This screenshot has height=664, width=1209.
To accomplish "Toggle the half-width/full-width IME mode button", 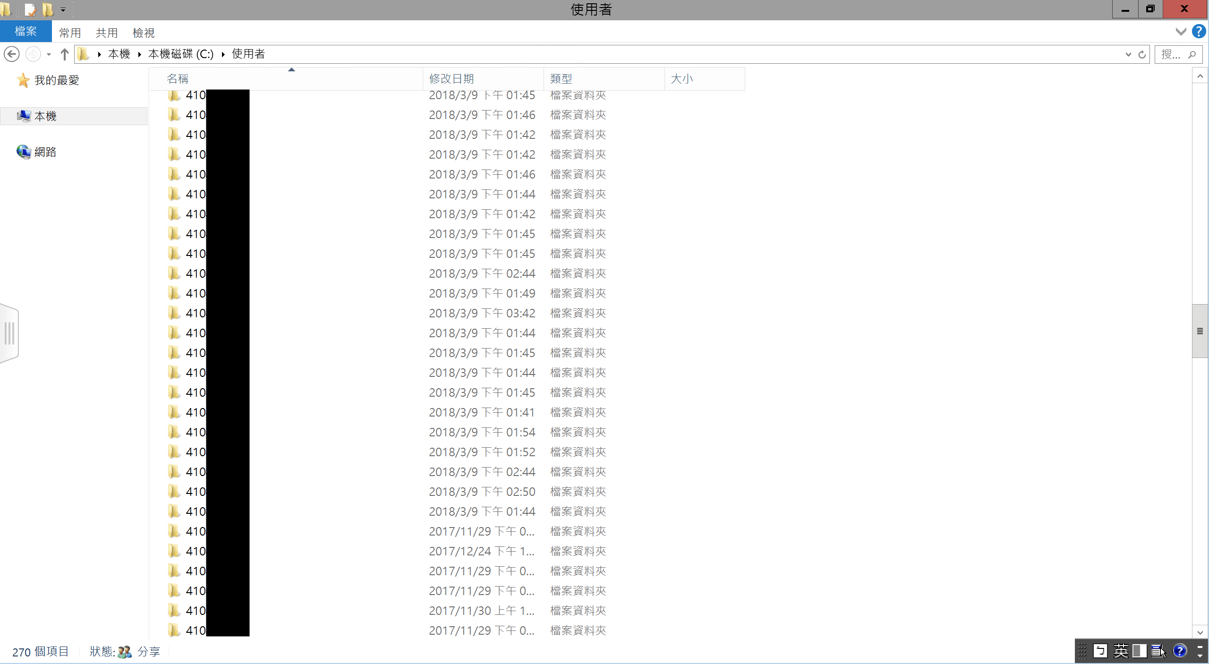I will (x=1139, y=651).
